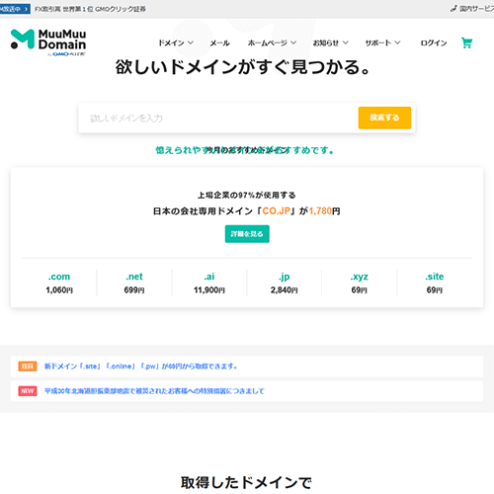
Task: Expand the サポート dropdown menu
Action: click(x=382, y=42)
